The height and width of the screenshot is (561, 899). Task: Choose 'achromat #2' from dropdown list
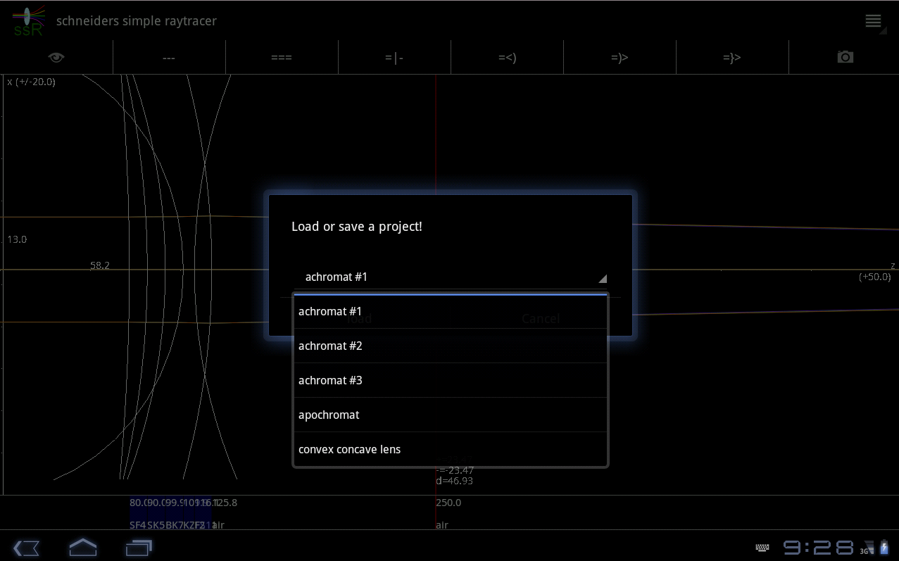tap(451, 346)
